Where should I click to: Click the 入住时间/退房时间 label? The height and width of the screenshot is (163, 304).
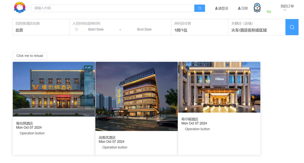(x=86, y=24)
